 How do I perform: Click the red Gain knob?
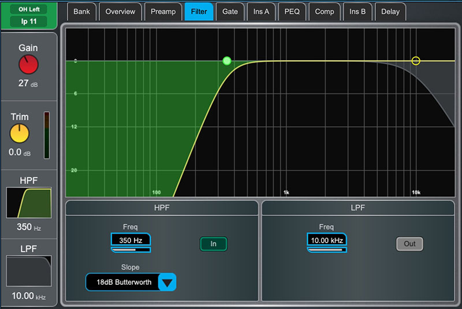[x=28, y=65]
